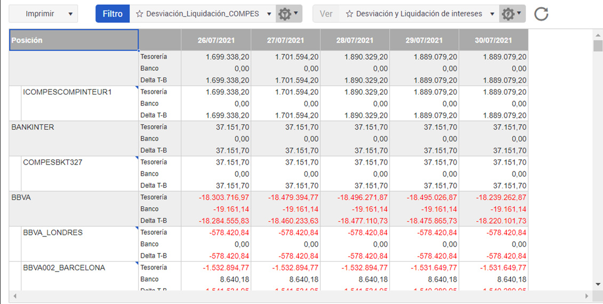Click the star beside Desviación_Liquidación_COMPES
Screen dimensions: 603x304
pyautogui.click(x=140, y=14)
